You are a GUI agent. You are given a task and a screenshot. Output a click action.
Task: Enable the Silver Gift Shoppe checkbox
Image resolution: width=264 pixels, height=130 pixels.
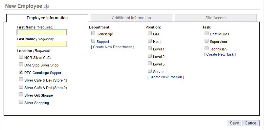[21, 94]
